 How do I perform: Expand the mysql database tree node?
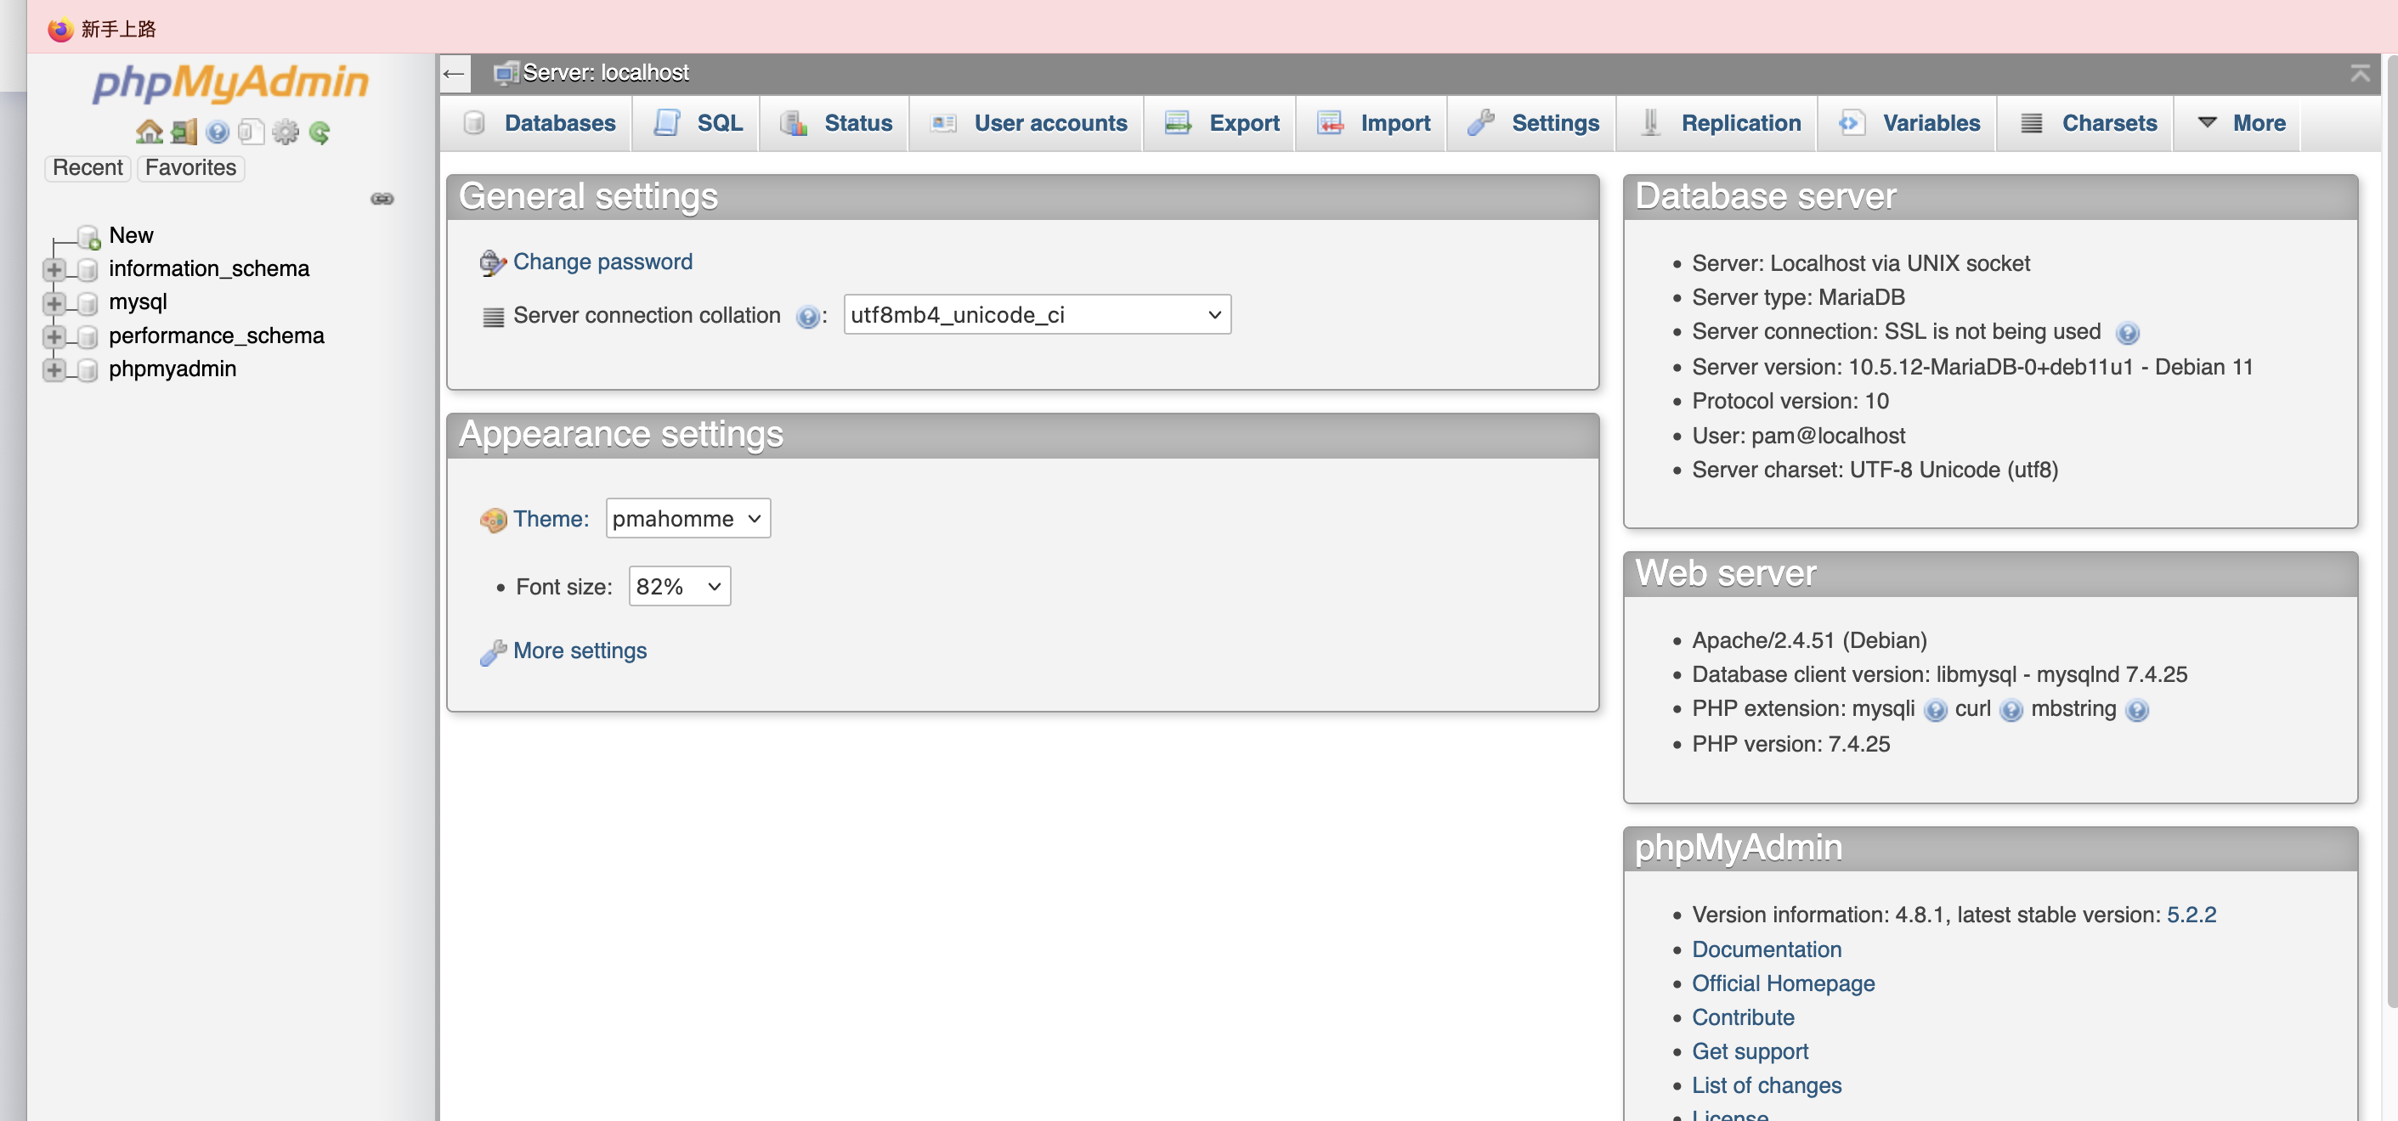(x=54, y=302)
